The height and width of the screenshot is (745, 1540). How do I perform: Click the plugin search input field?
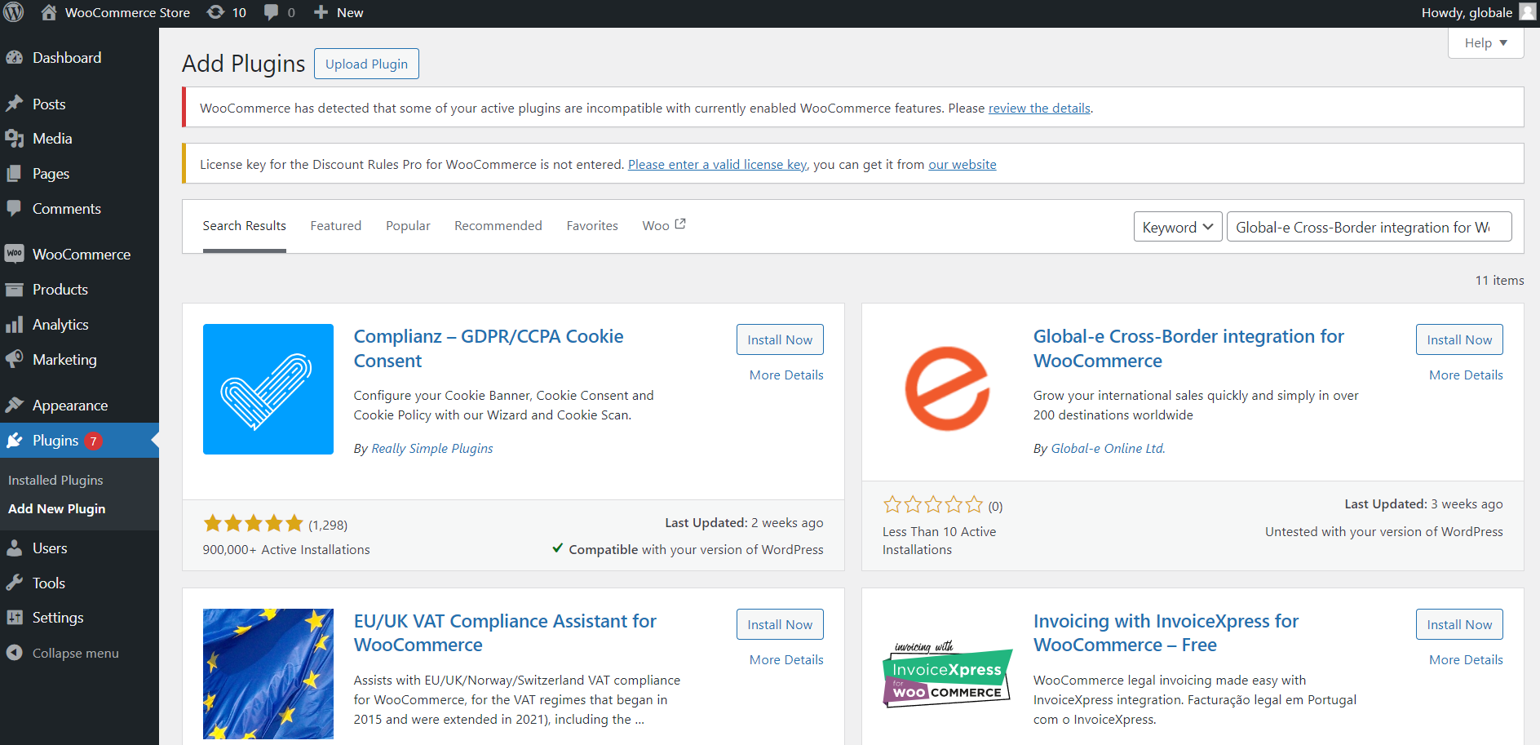(1370, 227)
